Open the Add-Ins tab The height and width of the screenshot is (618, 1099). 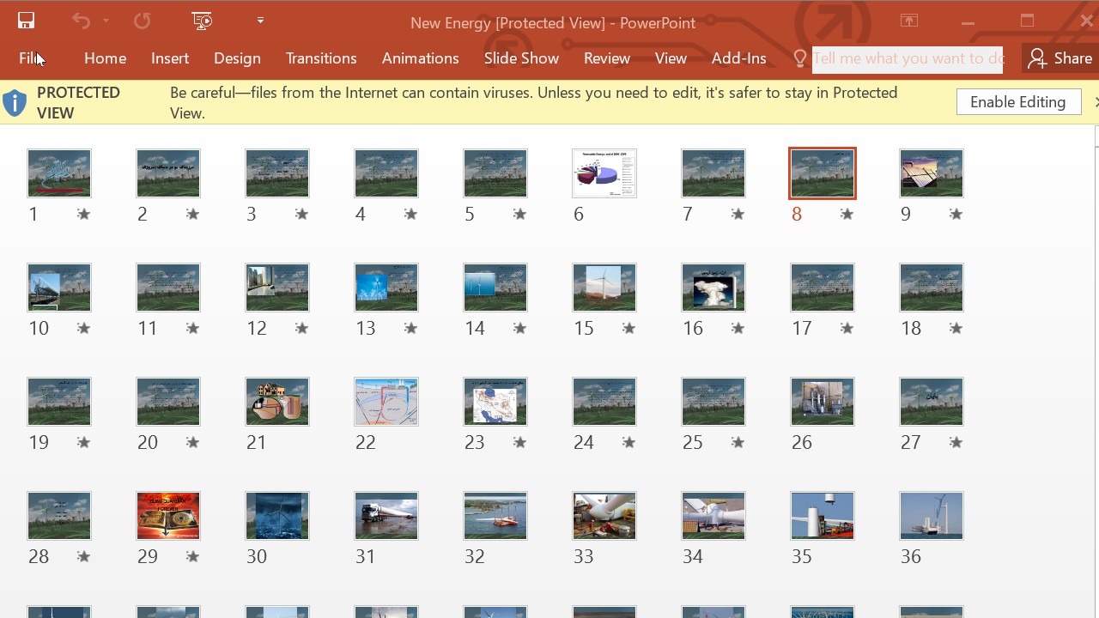pyautogui.click(x=738, y=58)
